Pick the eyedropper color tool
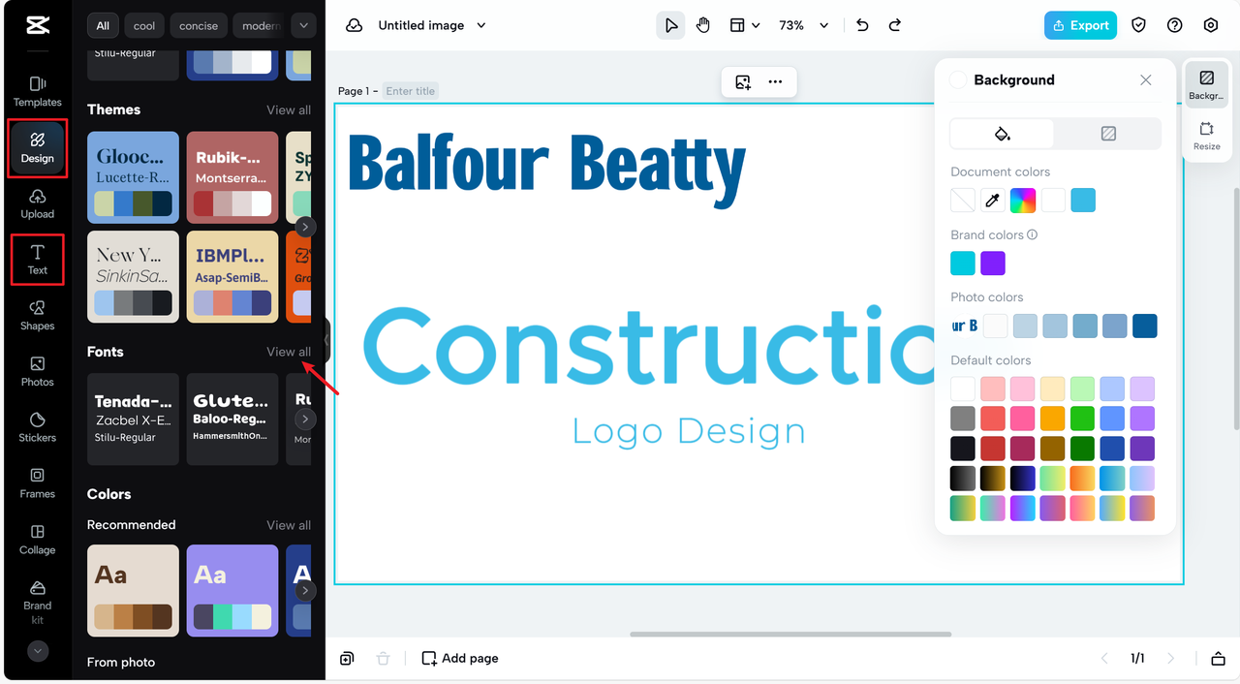This screenshot has height=684, width=1240. pos(992,201)
